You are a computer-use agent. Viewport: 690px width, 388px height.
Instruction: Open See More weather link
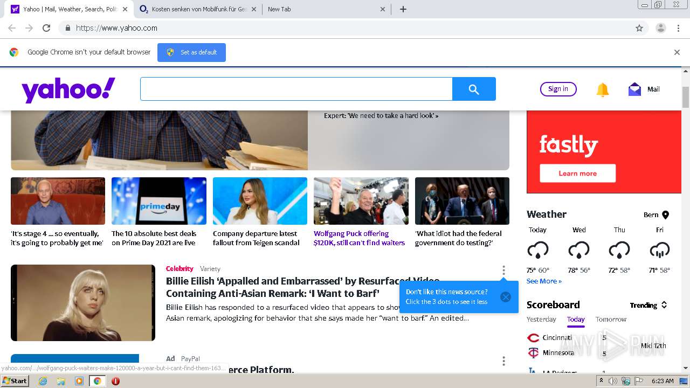pos(544,281)
